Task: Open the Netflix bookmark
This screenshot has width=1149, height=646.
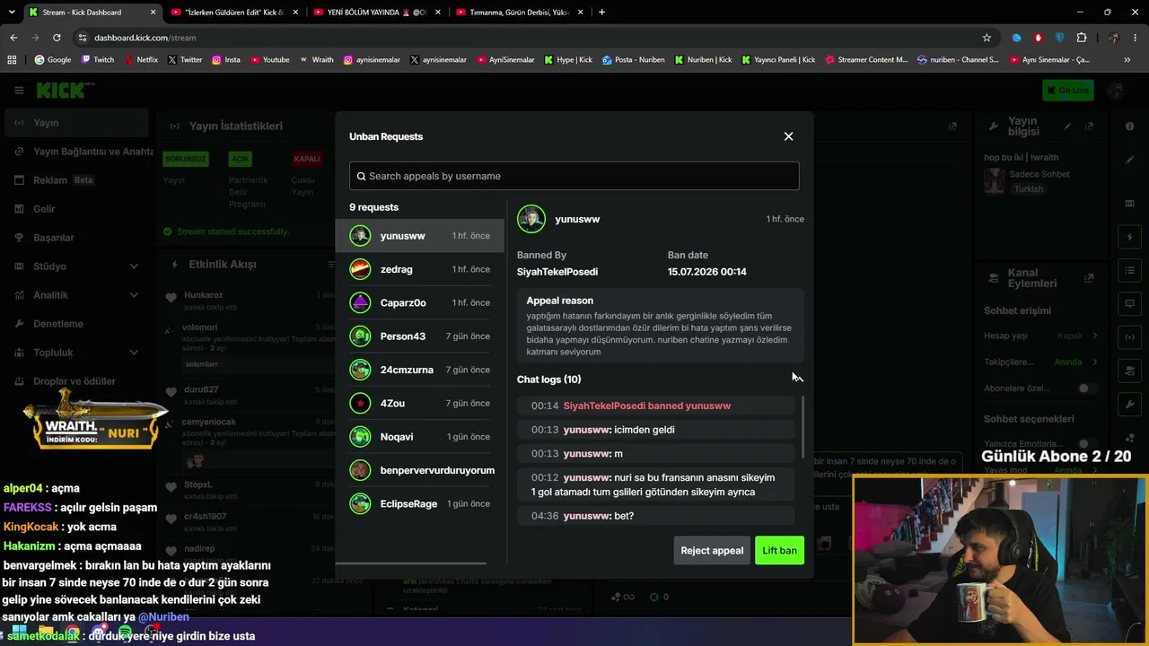Action: tap(140, 60)
